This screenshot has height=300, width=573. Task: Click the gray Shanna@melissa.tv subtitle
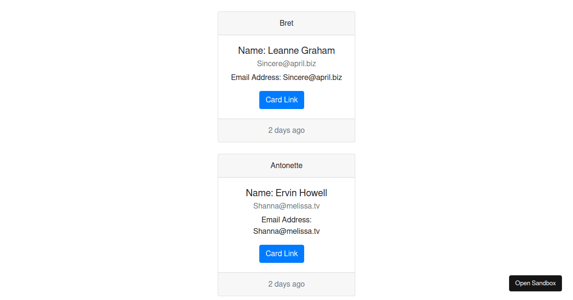286,206
